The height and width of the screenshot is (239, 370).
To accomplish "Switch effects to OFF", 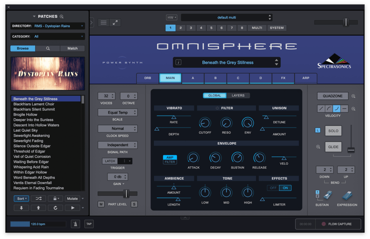I will 273,188.
